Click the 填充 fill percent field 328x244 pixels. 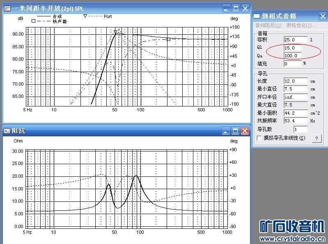293,64
